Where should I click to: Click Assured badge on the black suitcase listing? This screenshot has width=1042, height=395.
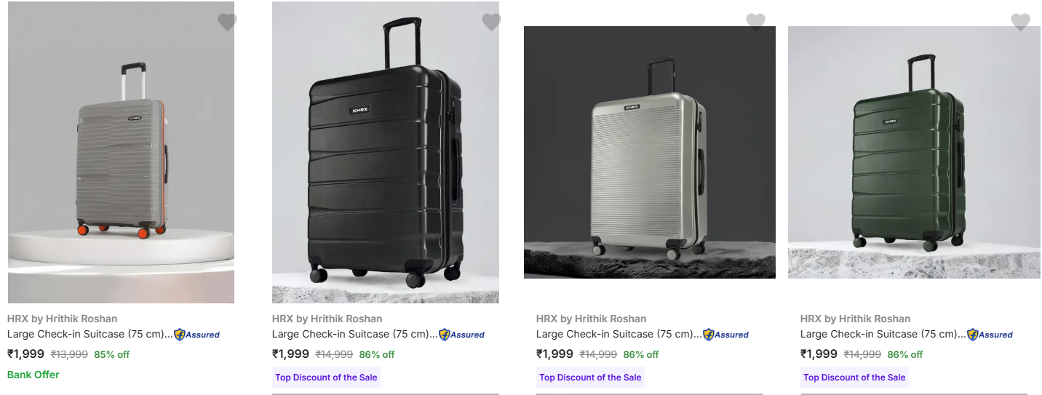pos(461,335)
